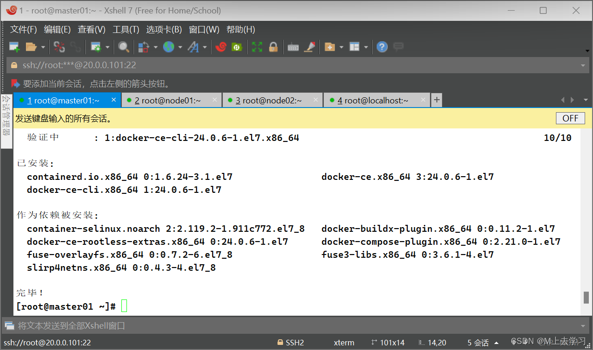Click the red Xshell swirl toolbar icon
Screen dimensions: 593x350
point(221,47)
